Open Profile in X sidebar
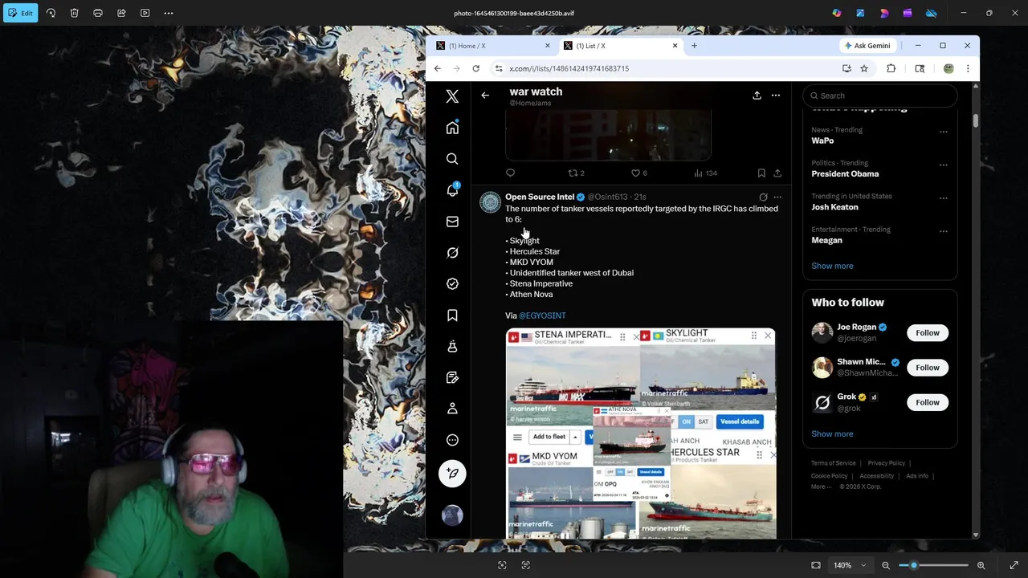The image size is (1028, 578). [x=452, y=409]
